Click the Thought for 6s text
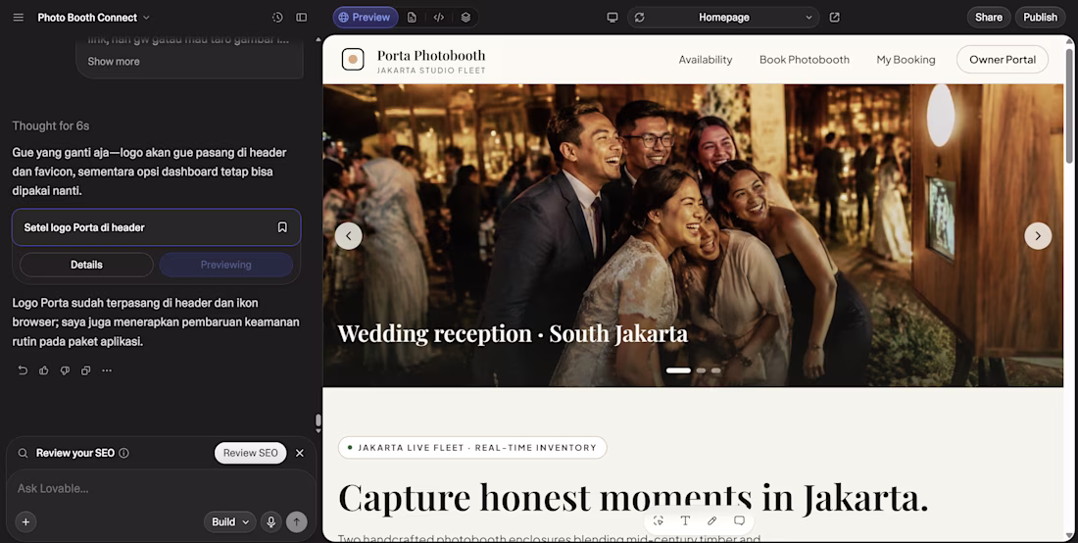 [x=51, y=125]
